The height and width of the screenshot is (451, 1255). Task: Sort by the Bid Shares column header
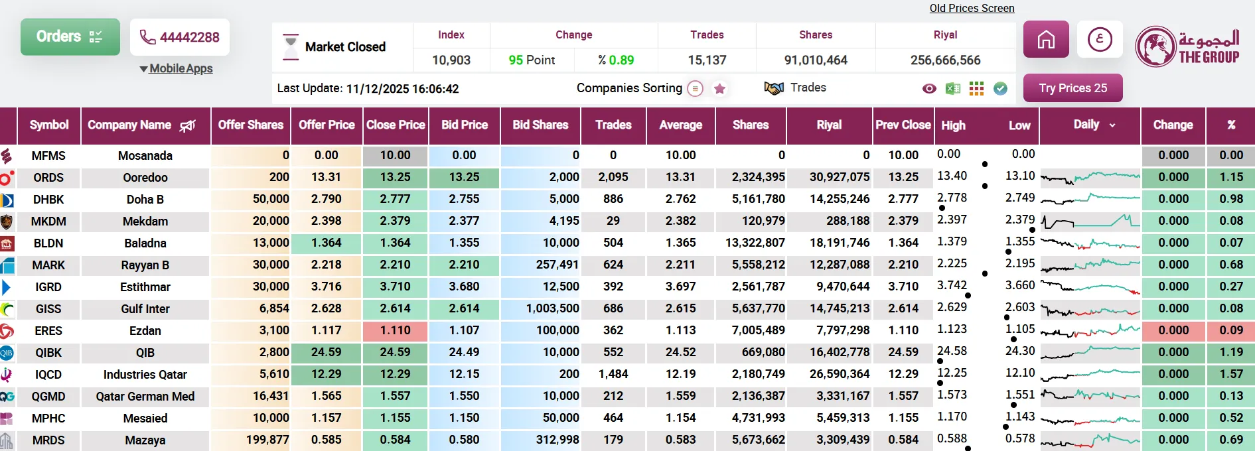[540, 125]
